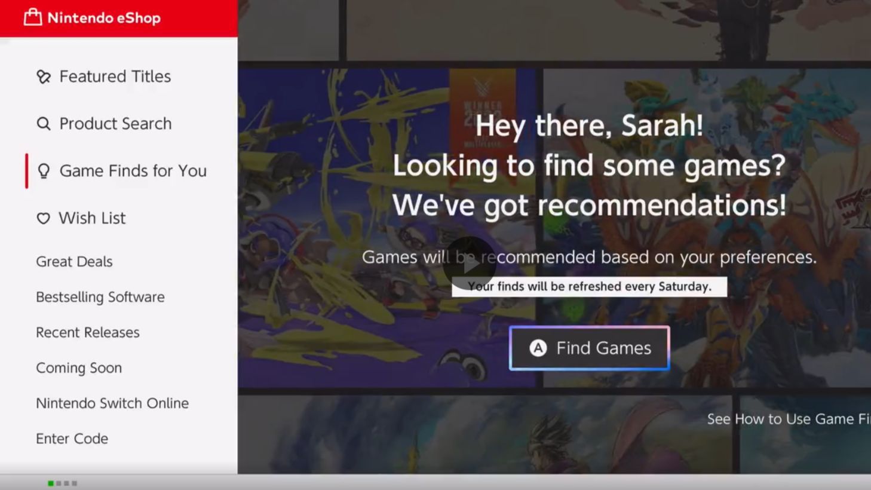Open See How to Use Game Finds link
This screenshot has width=871, height=490.
[789, 419]
